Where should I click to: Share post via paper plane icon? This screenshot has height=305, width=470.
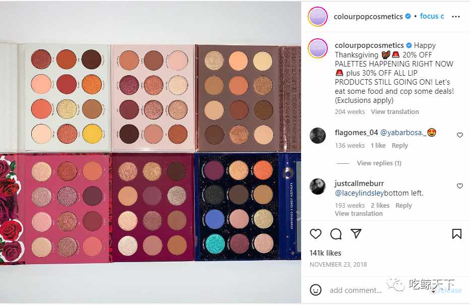point(356,234)
